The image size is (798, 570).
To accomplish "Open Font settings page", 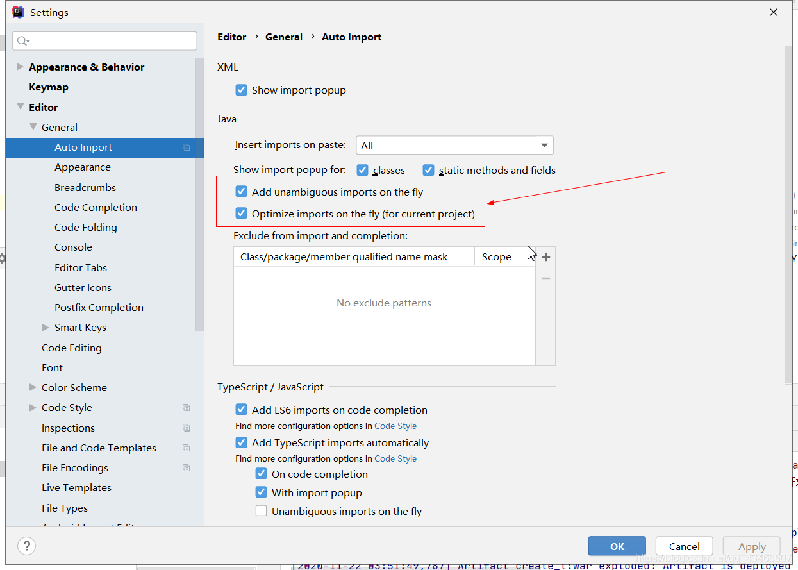I will [x=53, y=368].
